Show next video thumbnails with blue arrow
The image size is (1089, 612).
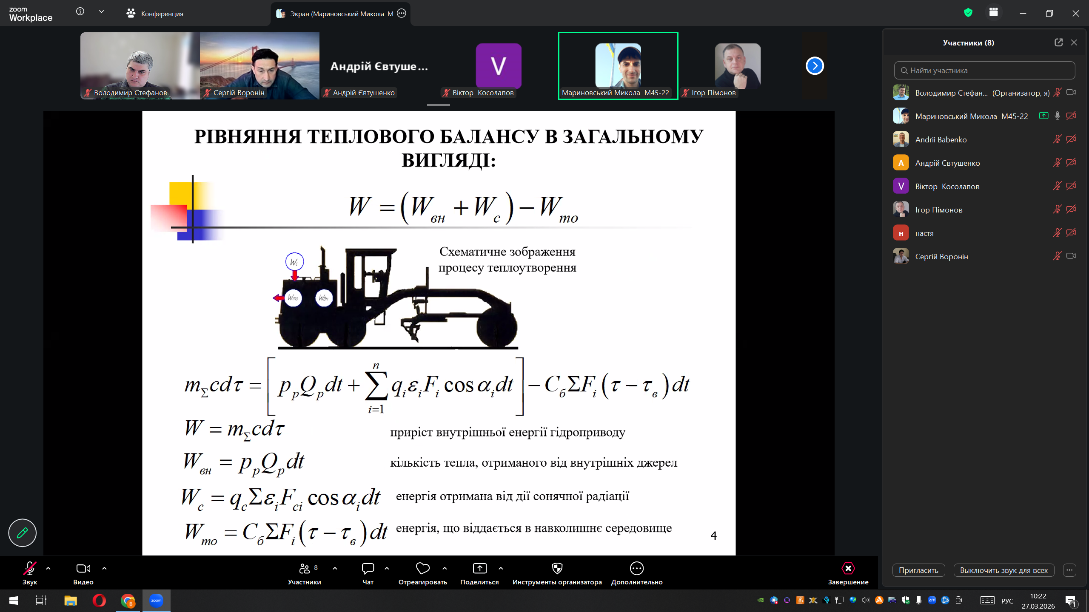(x=815, y=66)
